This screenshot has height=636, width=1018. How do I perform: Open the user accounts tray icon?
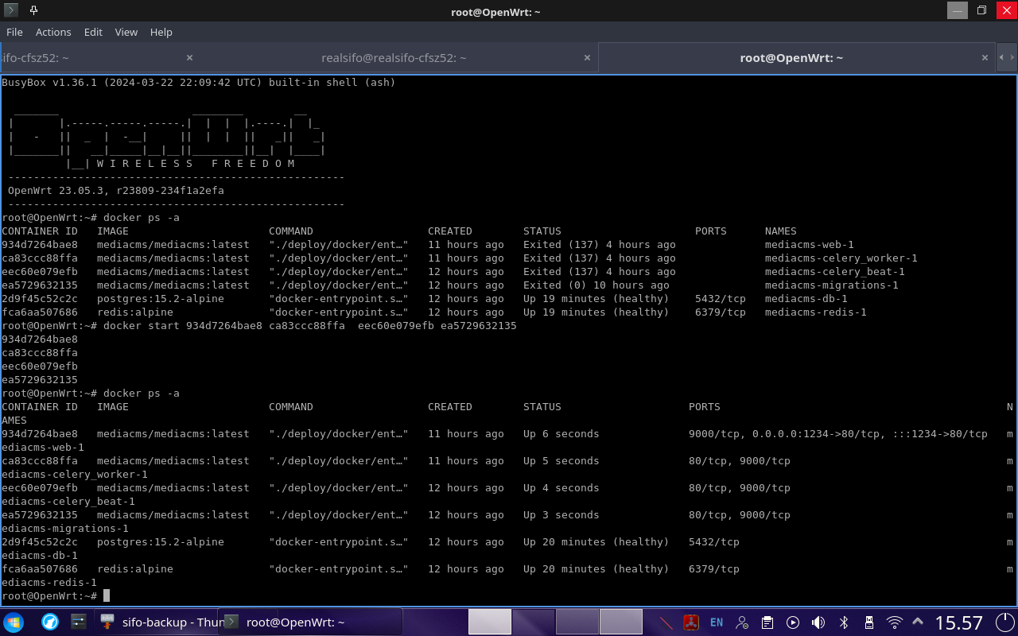742,622
